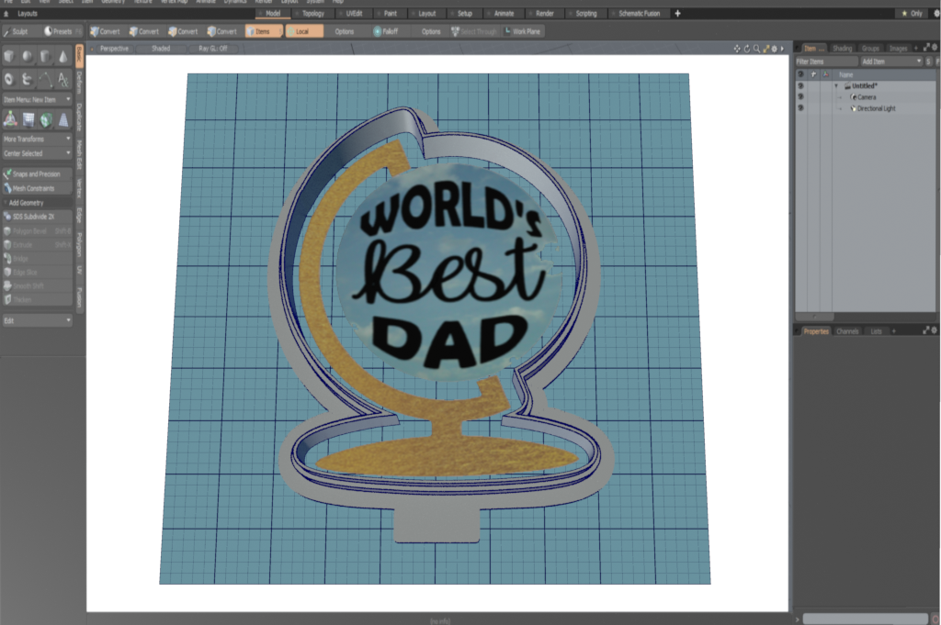
Task: Pick the Torus primitive tool
Action: point(10,80)
